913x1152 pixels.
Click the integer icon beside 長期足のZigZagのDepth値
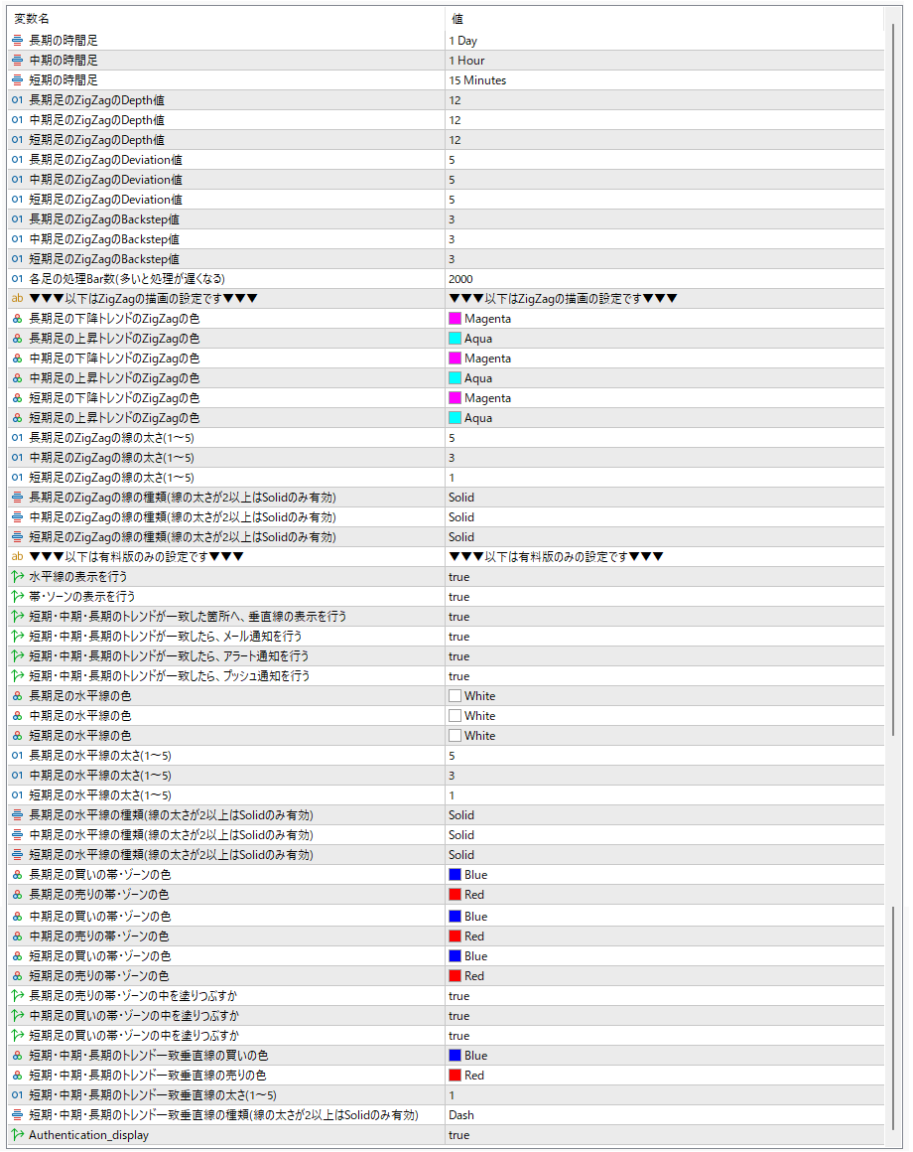(x=18, y=100)
